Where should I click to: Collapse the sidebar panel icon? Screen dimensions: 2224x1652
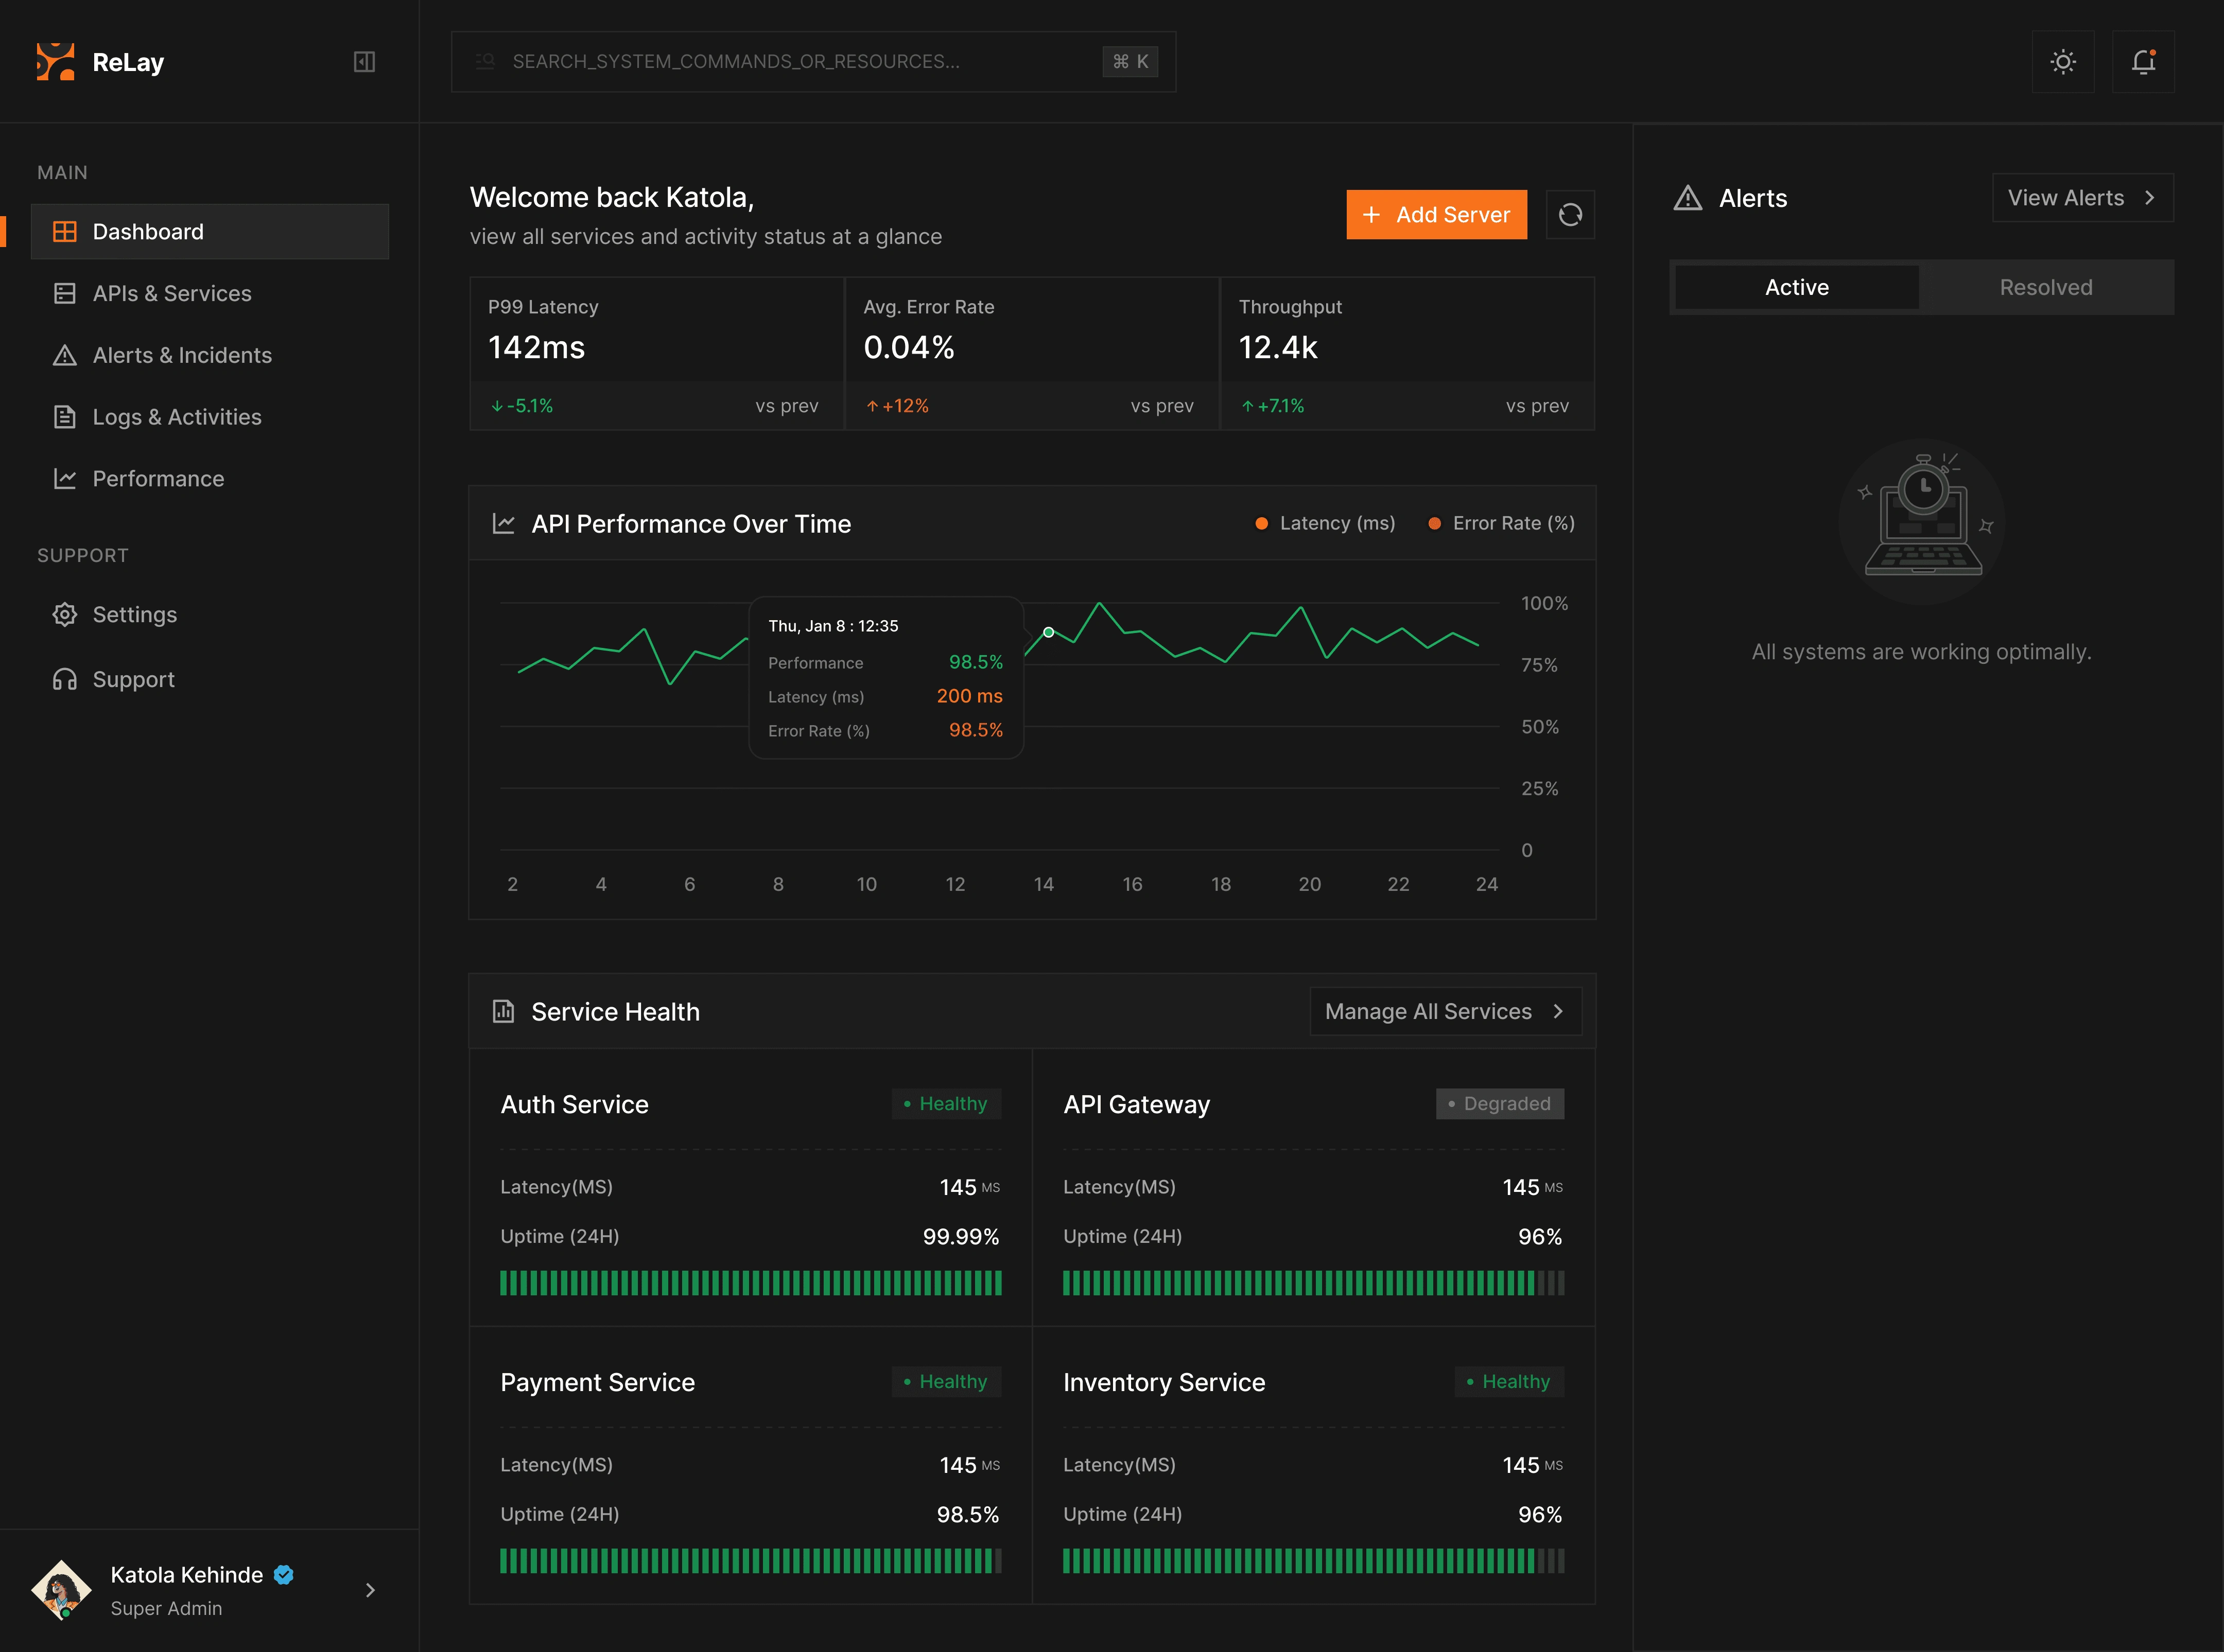(x=364, y=62)
